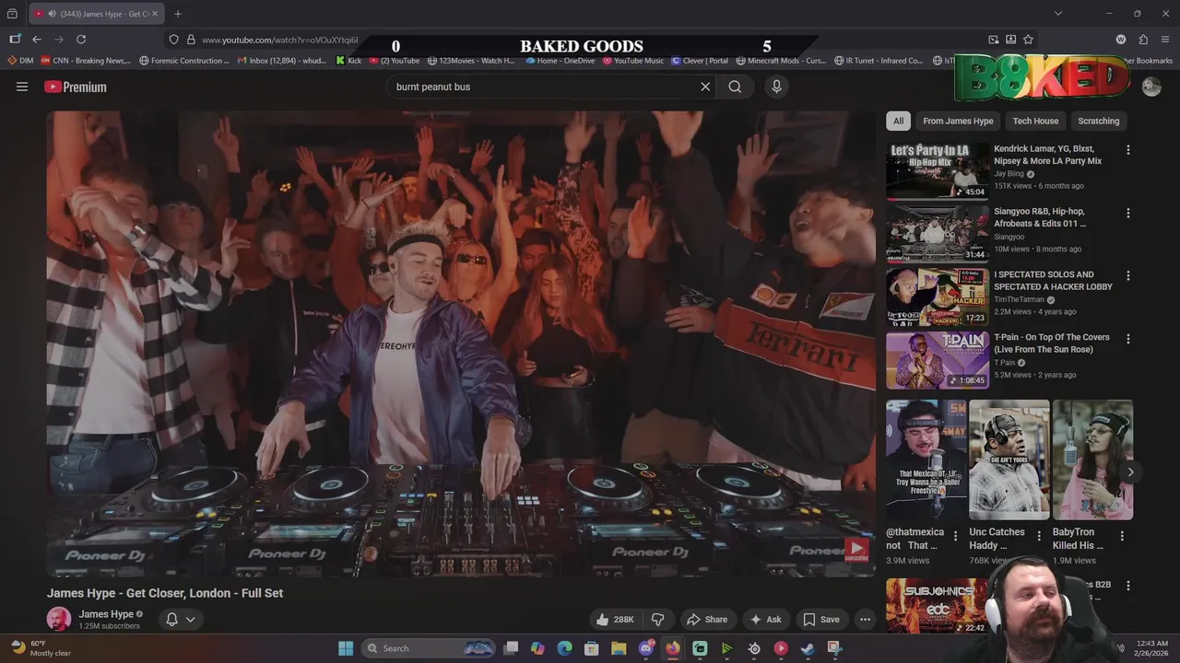1180x663 pixels.
Task: Open options for Unc Catches Haddy Short
Action: [x=1039, y=536]
